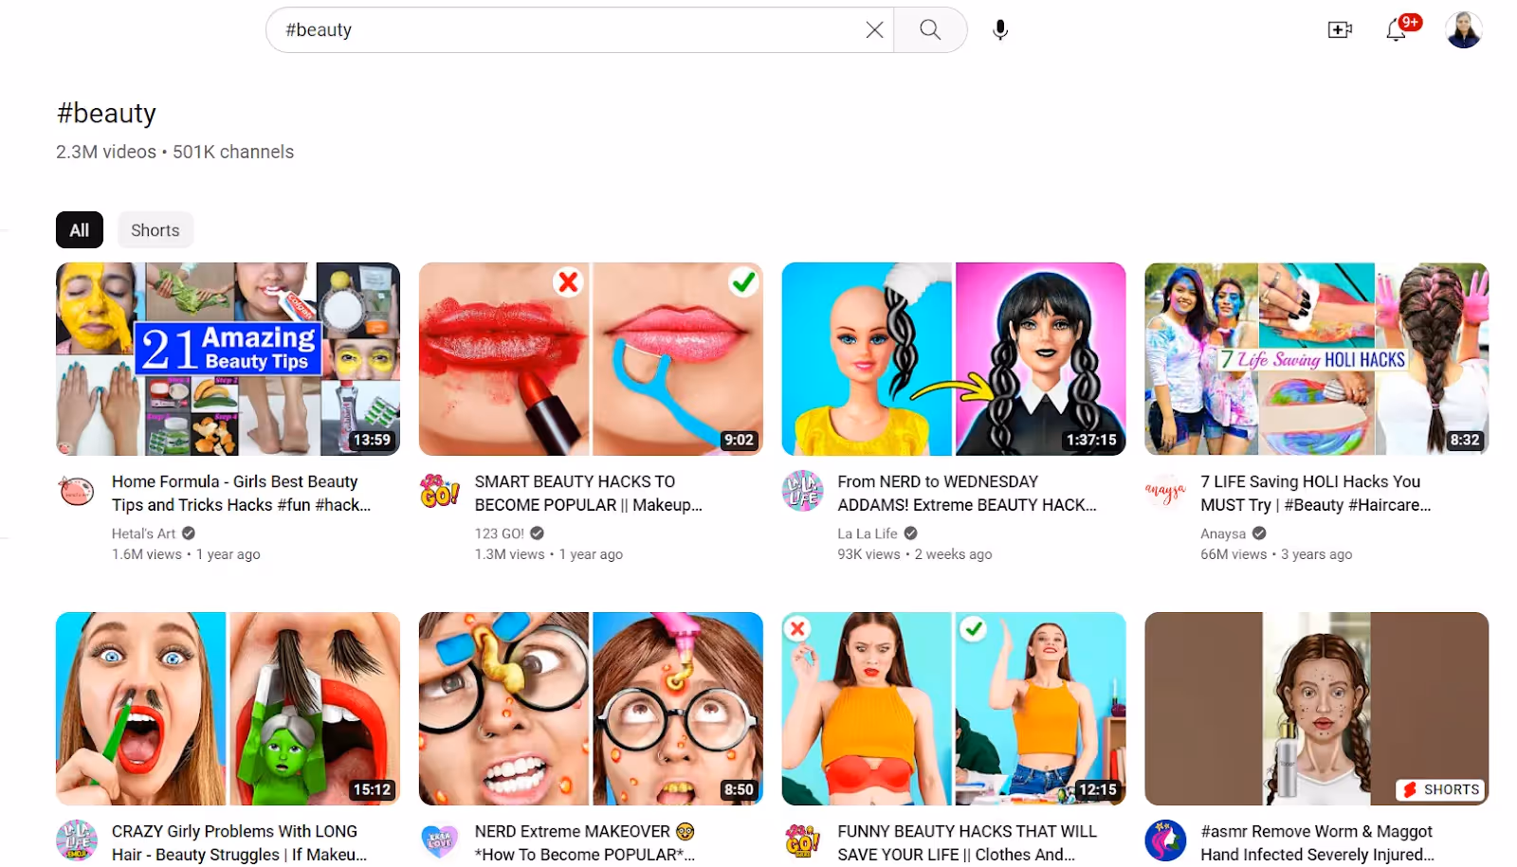Viewport: 1517px width, 867px height.
Task: Open the notifications bell
Action: point(1396,30)
